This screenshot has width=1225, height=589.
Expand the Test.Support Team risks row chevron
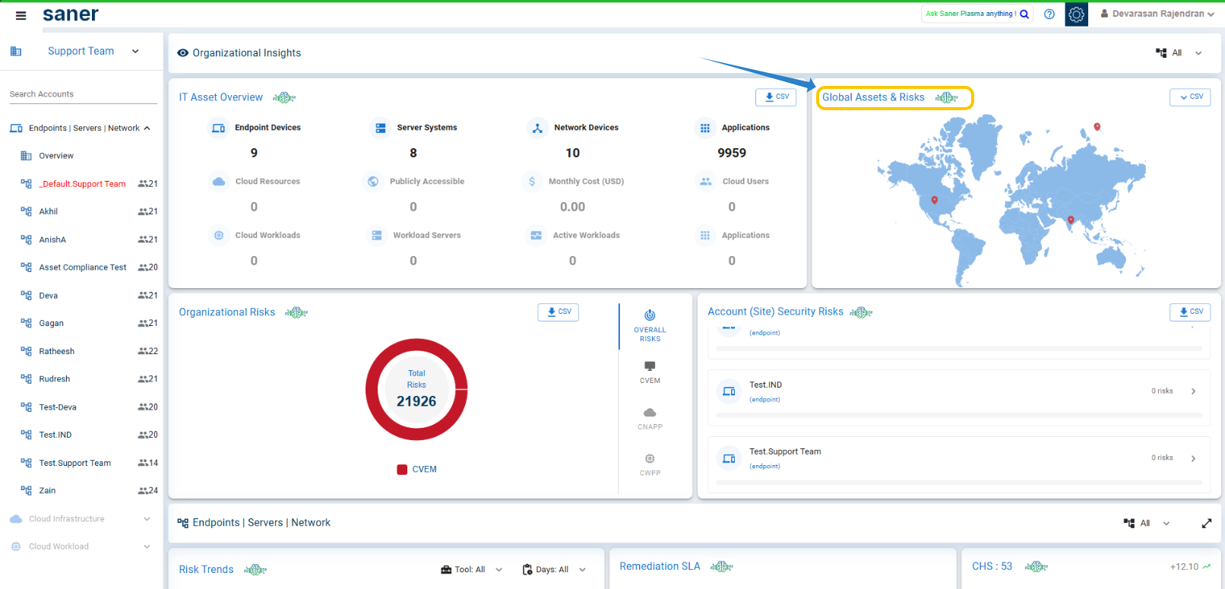[x=1194, y=458]
